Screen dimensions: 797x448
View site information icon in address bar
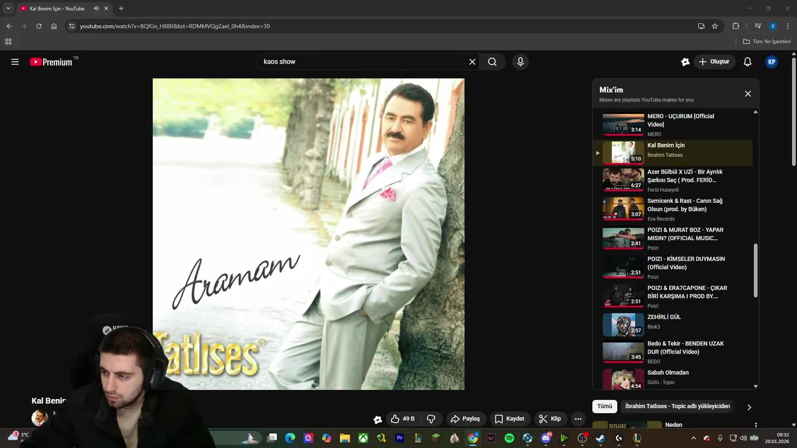pyautogui.click(x=72, y=26)
